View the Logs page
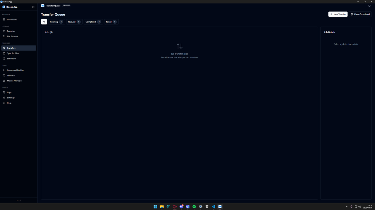 18,92
